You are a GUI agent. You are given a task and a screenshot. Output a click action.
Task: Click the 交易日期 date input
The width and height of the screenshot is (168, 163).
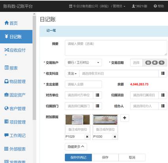[x=136, y=63]
